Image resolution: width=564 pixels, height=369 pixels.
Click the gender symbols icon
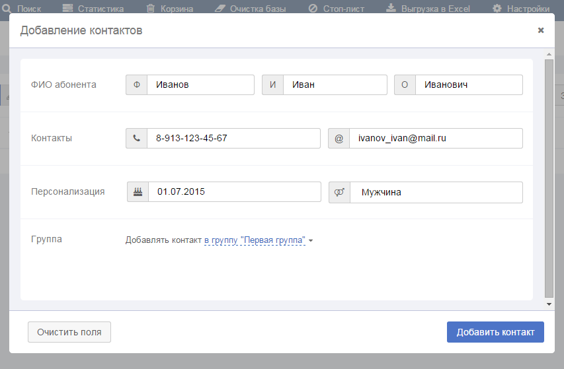coord(340,192)
